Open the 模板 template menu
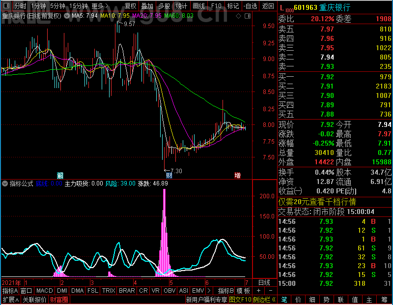Viewport: 393px width, 305px height. click(243, 291)
